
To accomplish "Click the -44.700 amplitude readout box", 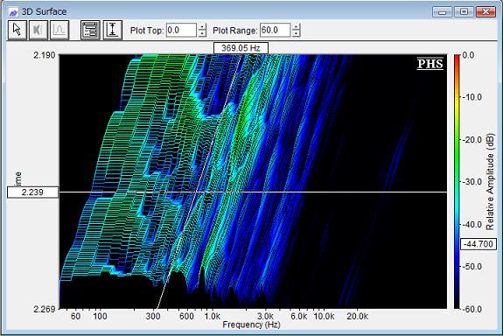I will tap(479, 244).
